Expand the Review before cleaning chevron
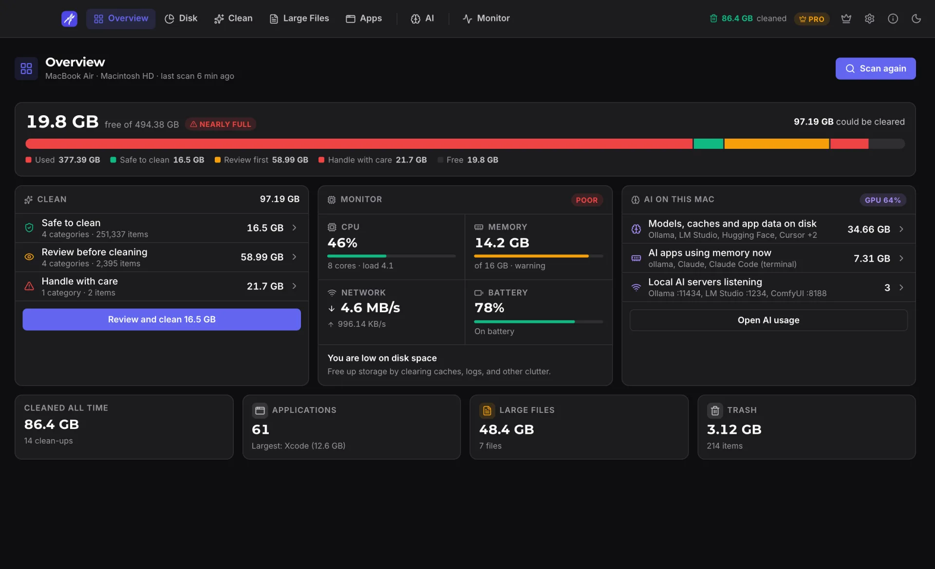Screen dimensions: 935x569 pos(294,257)
